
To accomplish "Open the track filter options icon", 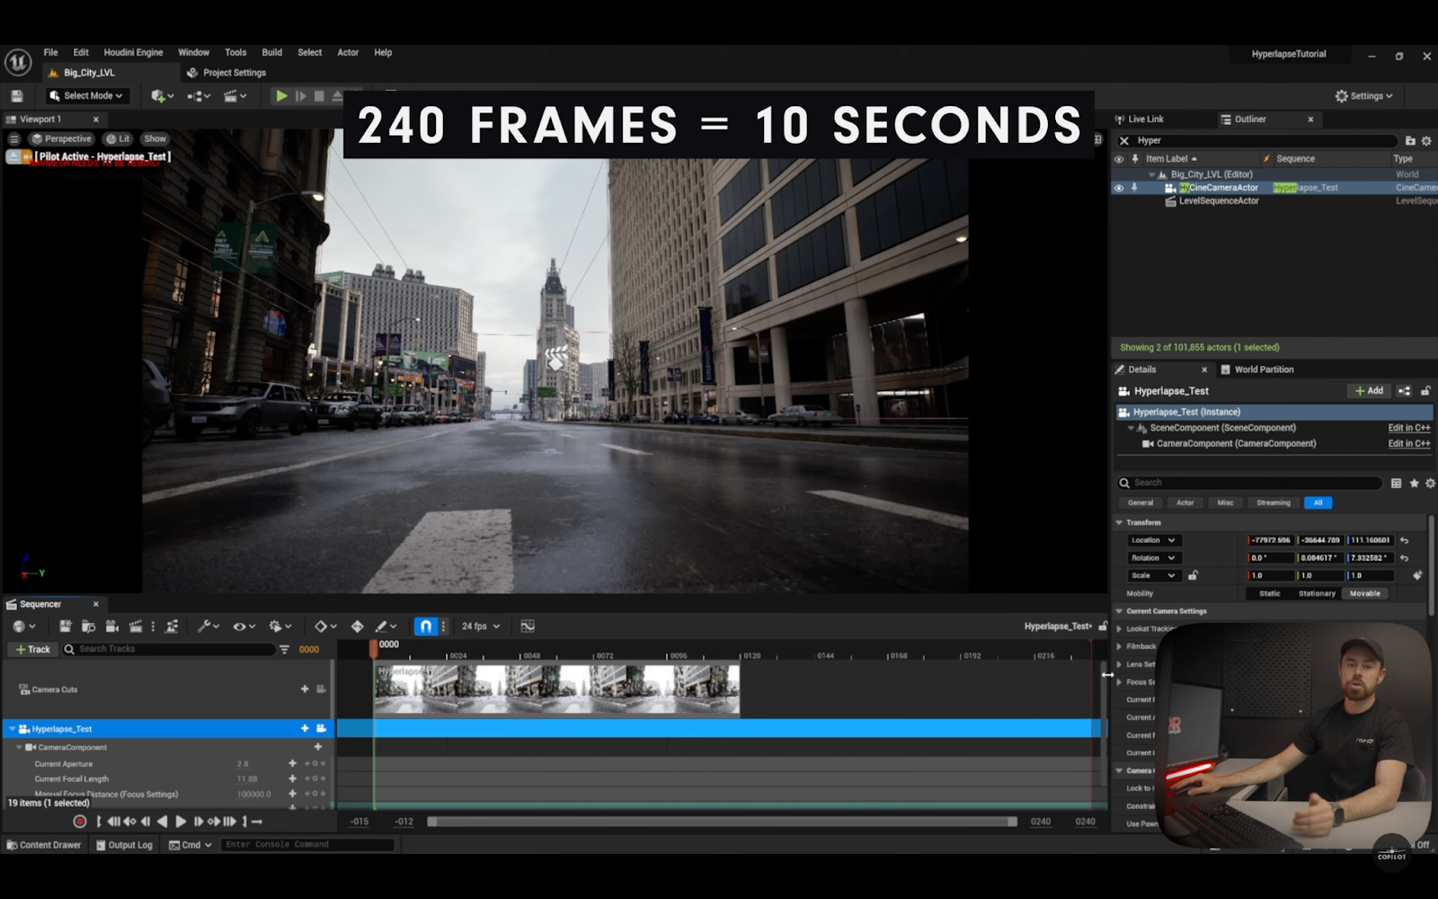I will [x=284, y=649].
